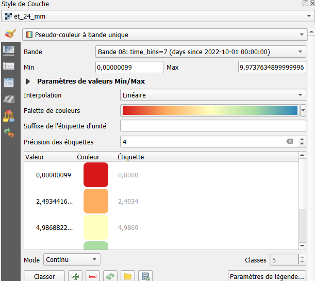The image size is (315, 281).
Task: Export color map with save disk icon
Action: click(145, 276)
